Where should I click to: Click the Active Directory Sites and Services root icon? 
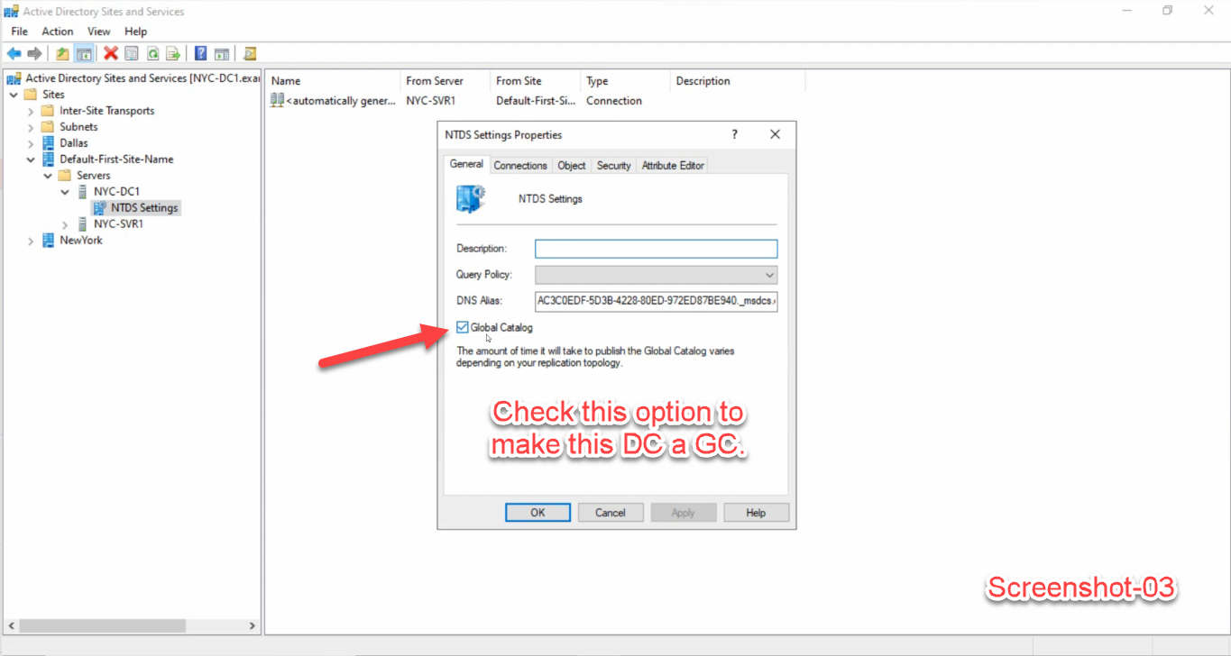[x=14, y=78]
